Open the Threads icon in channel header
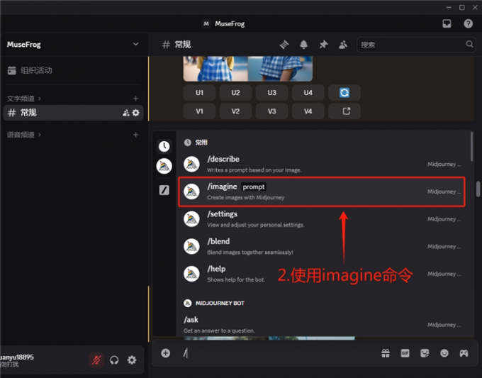 tap(284, 45)
